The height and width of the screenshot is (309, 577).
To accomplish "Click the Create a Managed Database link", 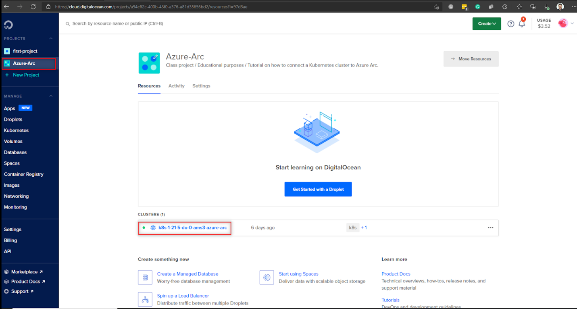I will click(x=188, y=274).
